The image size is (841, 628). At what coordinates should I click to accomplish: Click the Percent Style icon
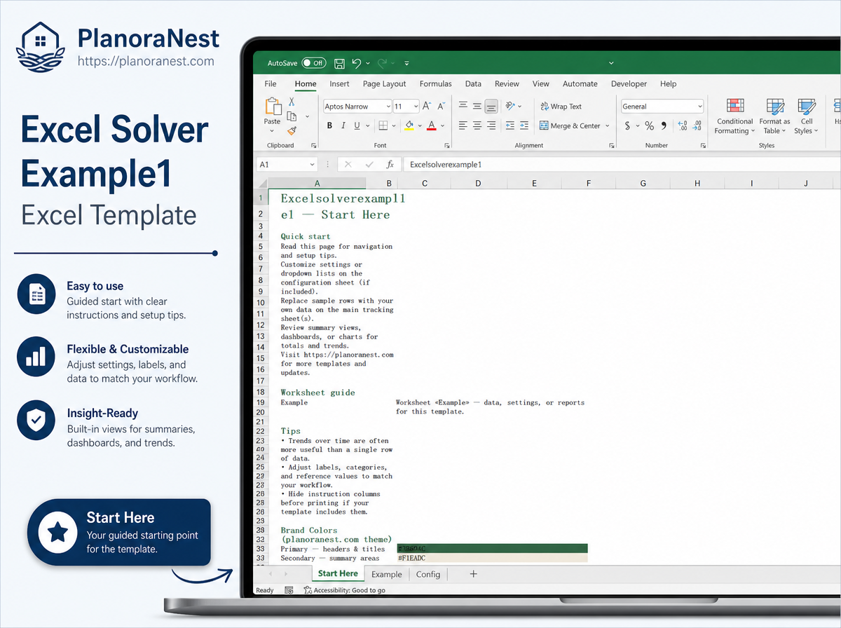click(649, 126)
